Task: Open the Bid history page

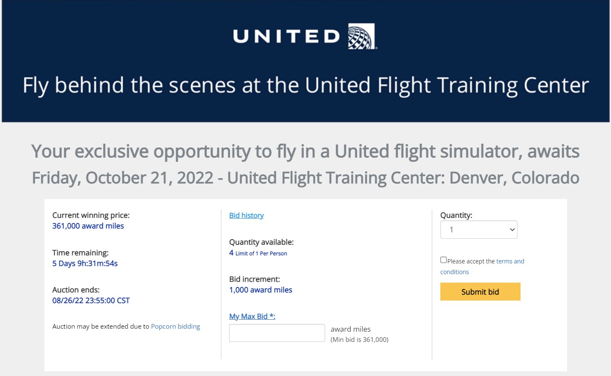Action: click(246, 215)
